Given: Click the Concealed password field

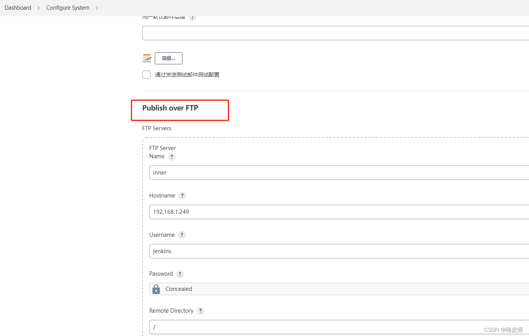Looking at the screenshot, I should [273, 289].
